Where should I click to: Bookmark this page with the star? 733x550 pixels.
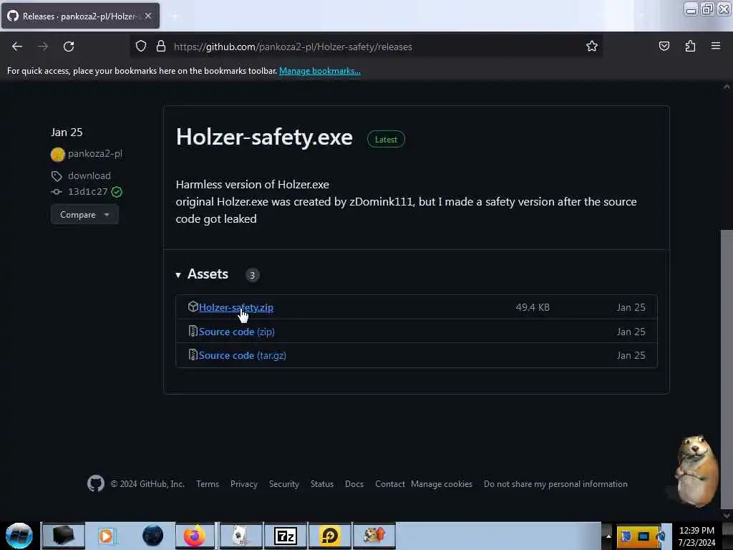pyautogui.click(x=592, y=47)
